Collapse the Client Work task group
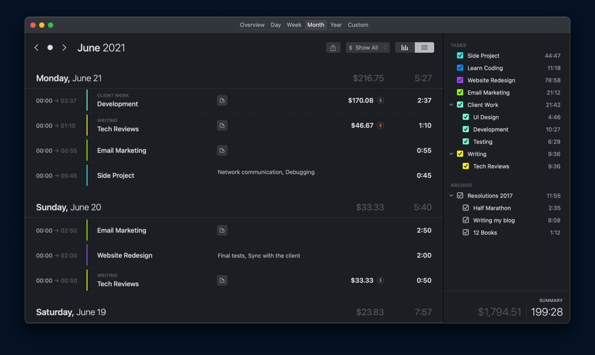Image resolution: width=595 pixels, height=355 pixels. tap(452, 105)
